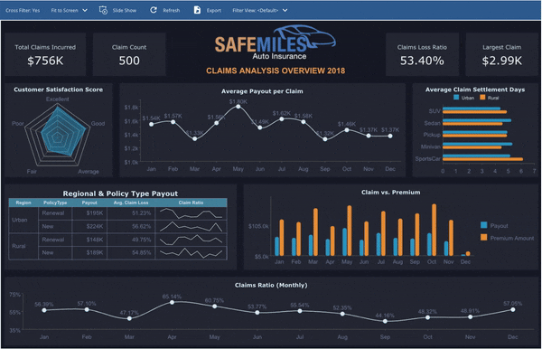Click the Urban Renewal claim ratio sparkline
This screenshot has height=349, width=542.
[x=192, y=213]
